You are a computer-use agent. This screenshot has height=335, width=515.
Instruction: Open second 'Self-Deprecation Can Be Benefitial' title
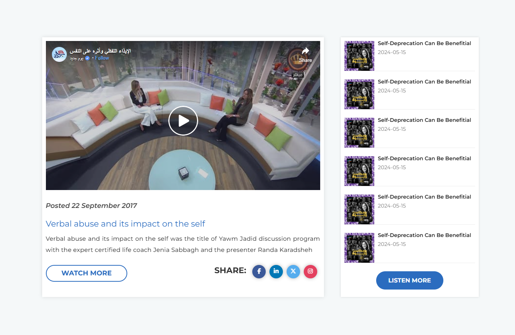(x=424, y=82)
